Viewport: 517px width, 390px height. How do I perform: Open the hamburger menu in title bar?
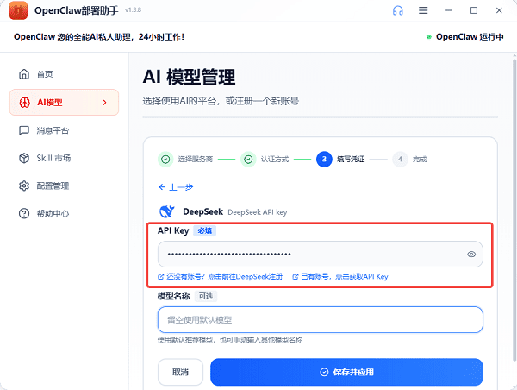423,10
